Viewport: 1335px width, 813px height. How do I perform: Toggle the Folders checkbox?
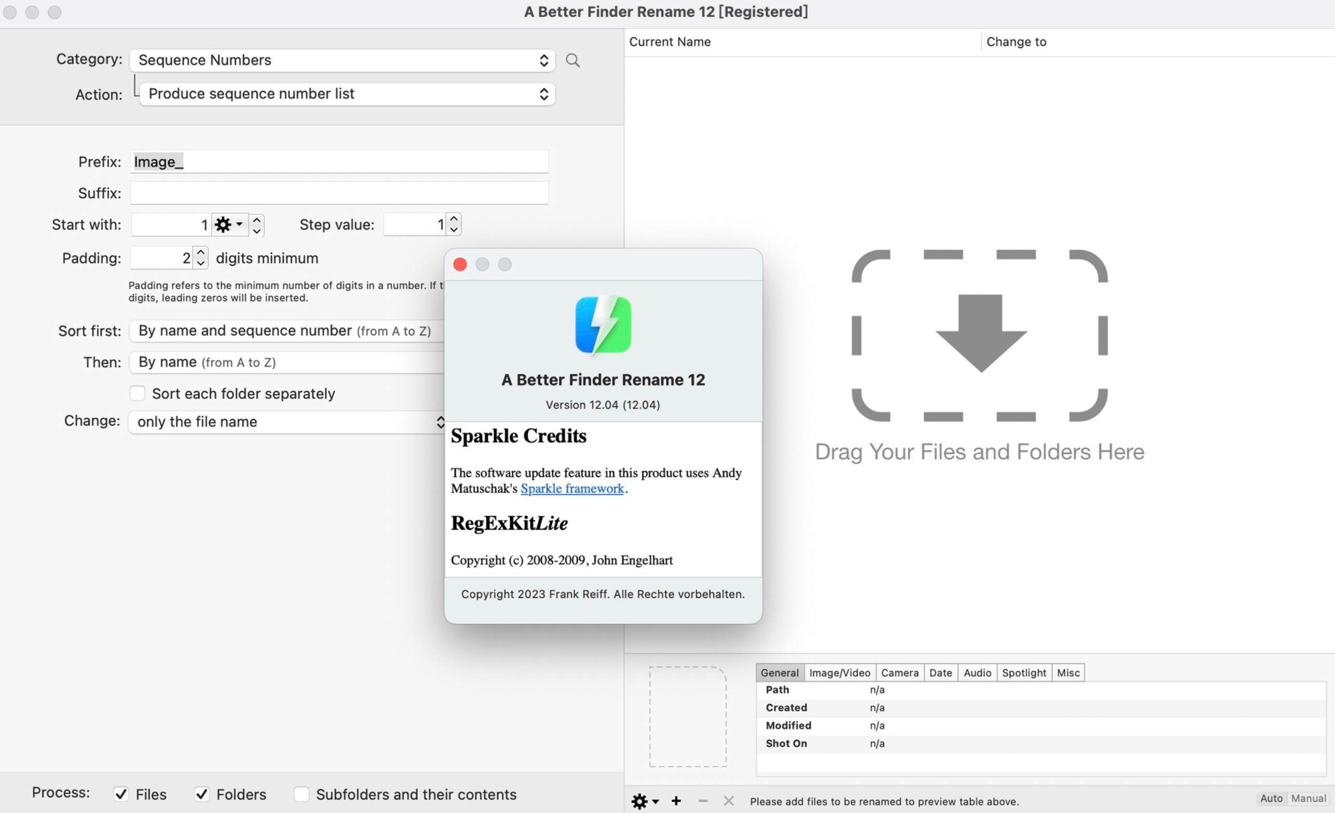201,794
